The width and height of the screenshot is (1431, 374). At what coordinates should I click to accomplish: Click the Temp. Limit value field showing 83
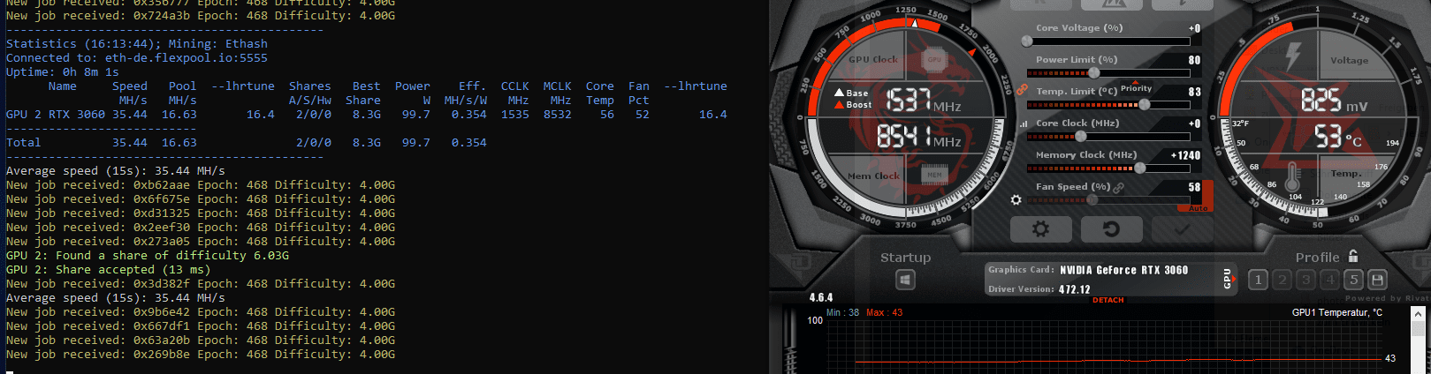pos(1194,92)
